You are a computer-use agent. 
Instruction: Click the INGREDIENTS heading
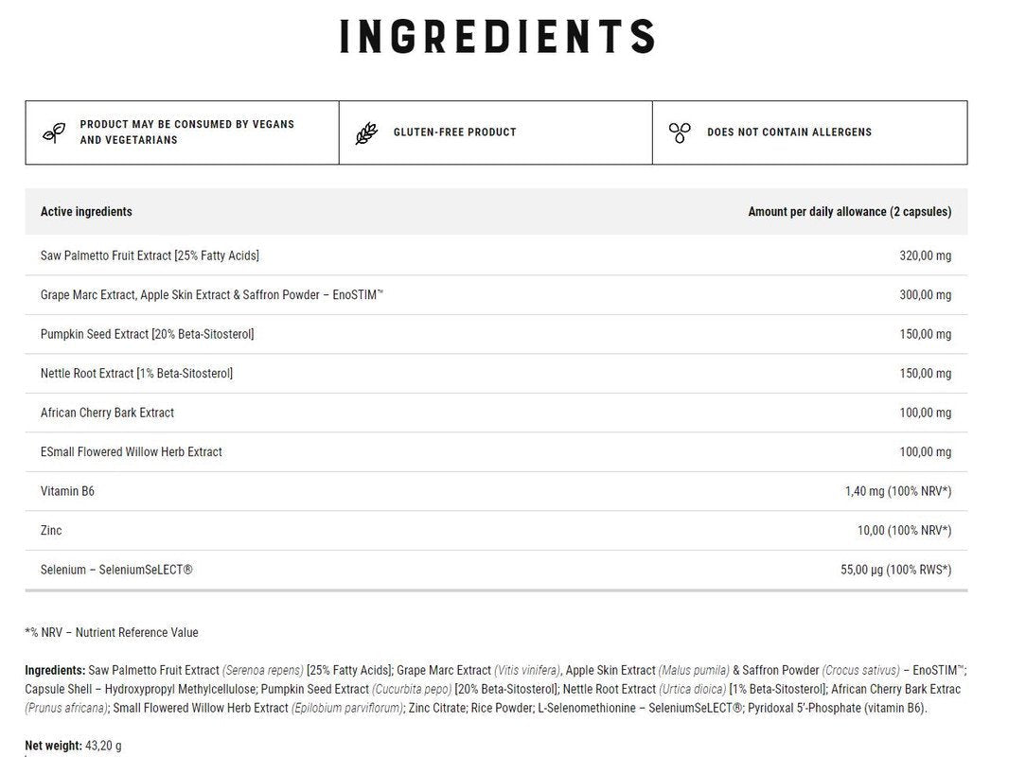click(x=497, y=36)
